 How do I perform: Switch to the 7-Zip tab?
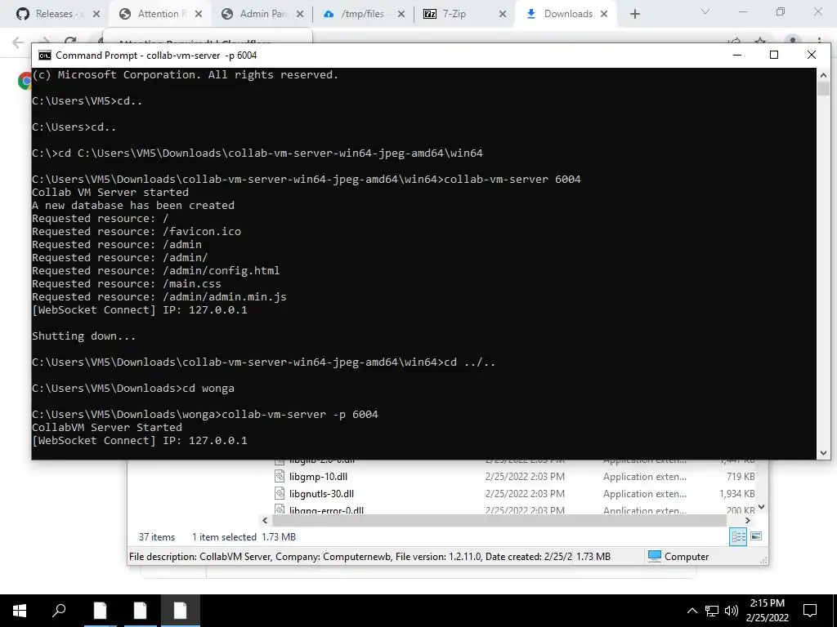click(x=454, y=14)
